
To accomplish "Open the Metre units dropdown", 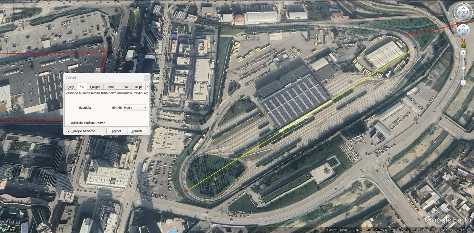I will [135, 107].
